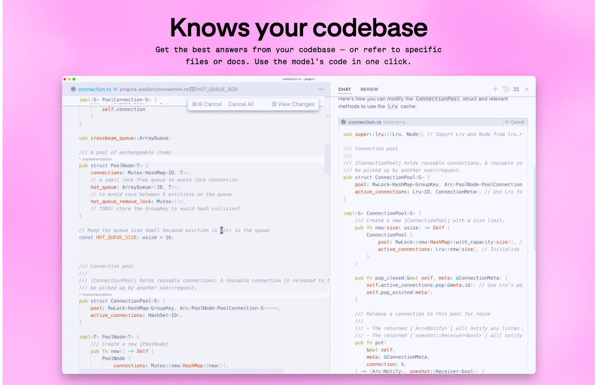The height and width of the screenshot is (385, 596).
Task: Click the line 'const HOT_QUEUE_SIZE: usize = 16;'
Action: [127, 237]
